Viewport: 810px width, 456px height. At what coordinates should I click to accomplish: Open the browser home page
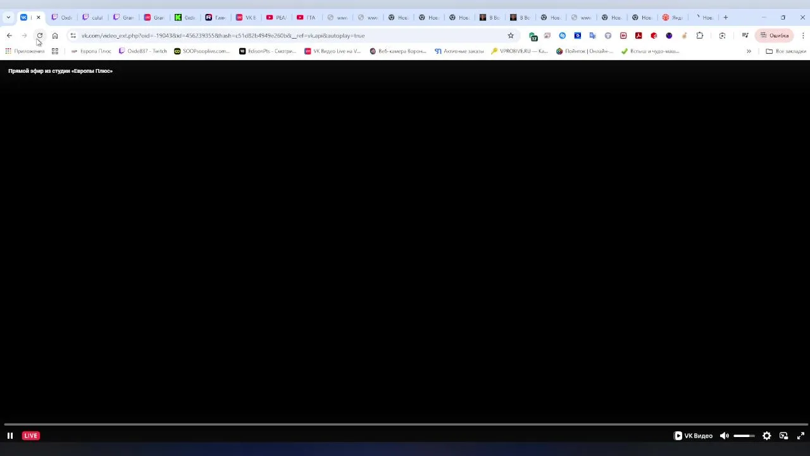55,35
